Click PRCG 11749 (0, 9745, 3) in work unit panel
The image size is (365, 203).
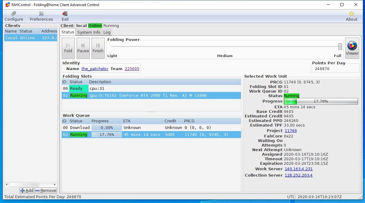coord(302,82)
